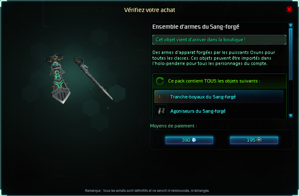The height and width of the screenshot is (196, 299).
Task: Pay with the 195 Omnibits button
Action: tap(254, 140)
